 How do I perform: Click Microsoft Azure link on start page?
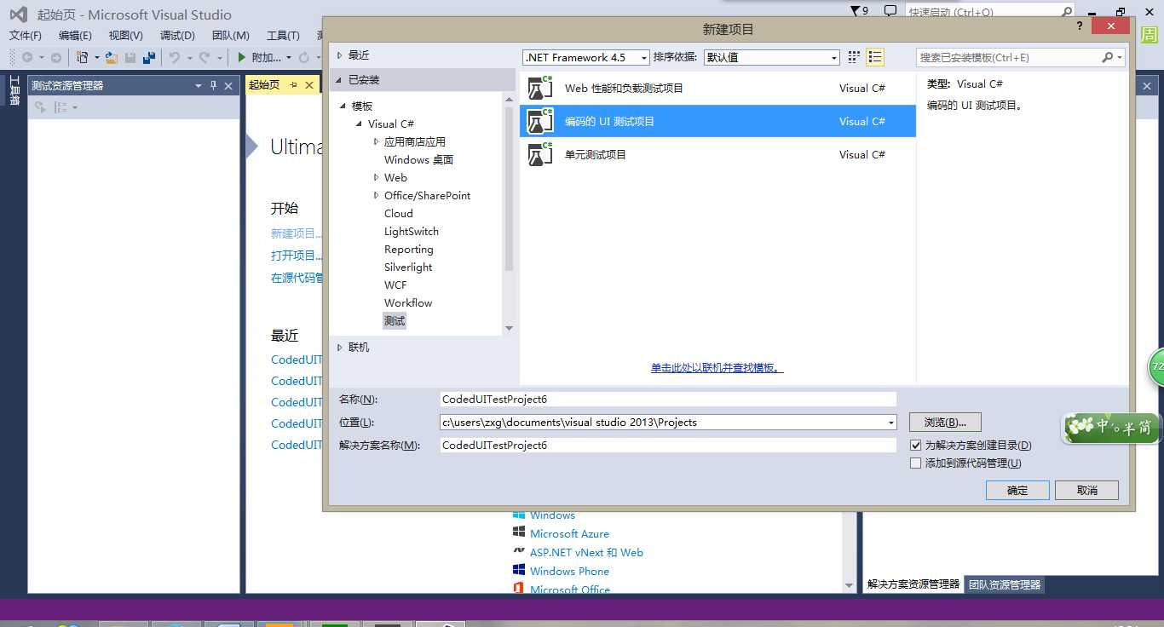(x=569, y=534)
